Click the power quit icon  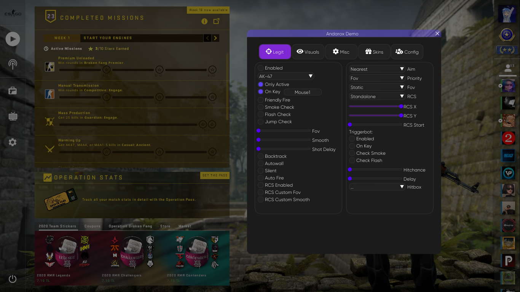click(x=13, y=279)
